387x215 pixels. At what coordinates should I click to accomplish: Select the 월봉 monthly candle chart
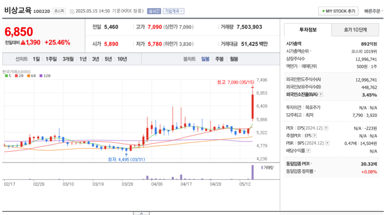click(234, 59)
